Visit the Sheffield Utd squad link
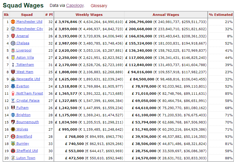 pyautogui.click(x=27, y=151)
